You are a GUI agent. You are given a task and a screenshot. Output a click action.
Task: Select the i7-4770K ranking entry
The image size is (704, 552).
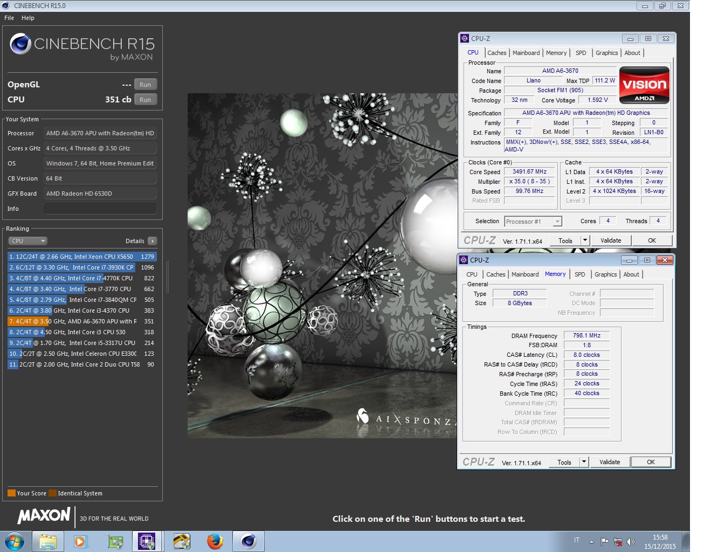coord(82,278)
